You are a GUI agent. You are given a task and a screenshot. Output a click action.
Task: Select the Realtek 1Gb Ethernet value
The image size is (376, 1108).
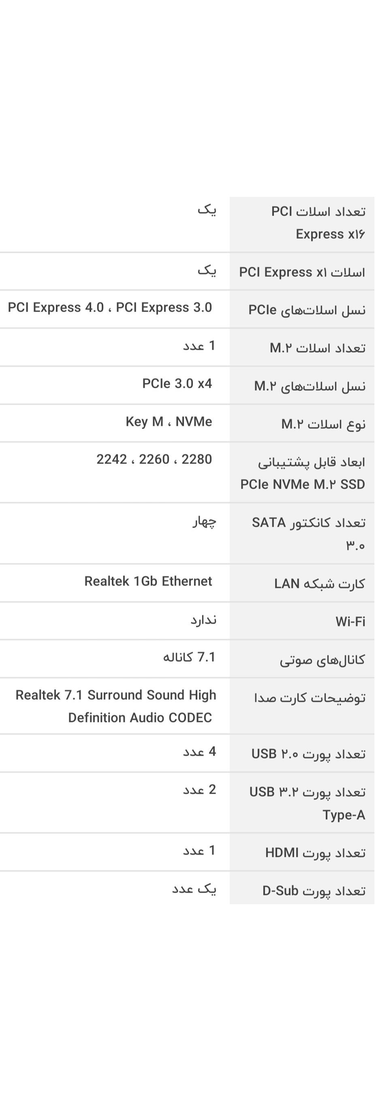(x=148, y=581)
